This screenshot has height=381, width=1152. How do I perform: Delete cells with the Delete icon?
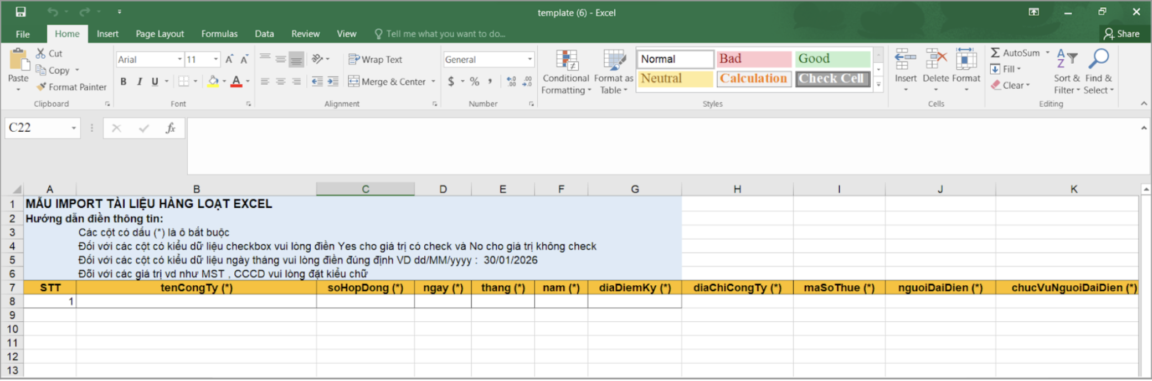click(x=936, y=60)
